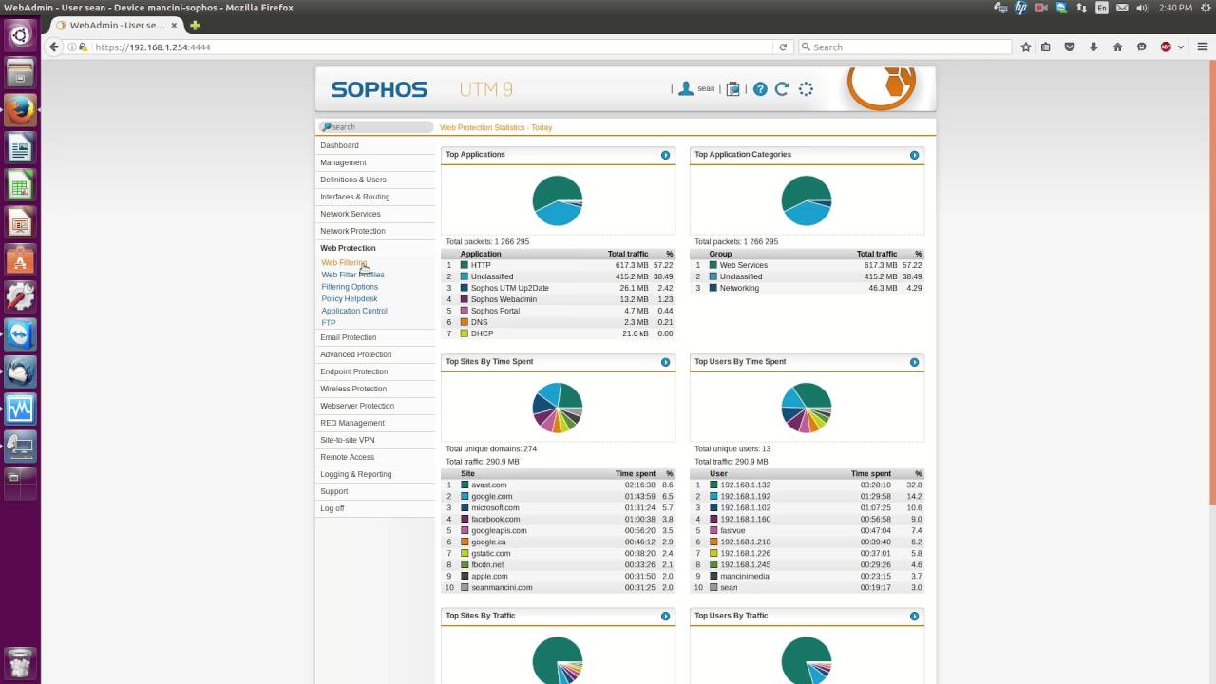This screenshot has height=684, width=1216.
Task: Click the WebAdmin sidebar search field
Action: coord(376,126)
